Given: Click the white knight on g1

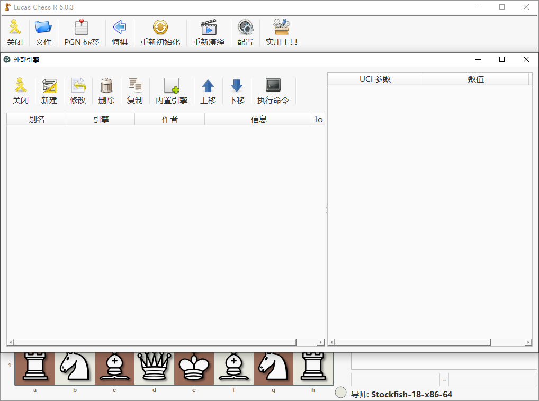Looking at the screenshot, I should pos(274,367).
